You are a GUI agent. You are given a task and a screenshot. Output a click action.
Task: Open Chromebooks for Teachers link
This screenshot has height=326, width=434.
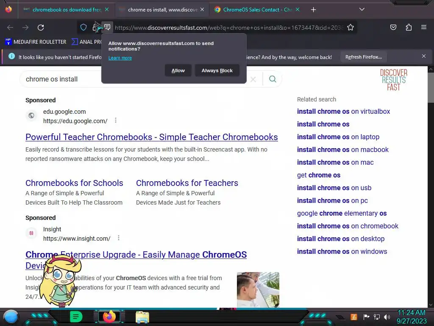point(187,183)
